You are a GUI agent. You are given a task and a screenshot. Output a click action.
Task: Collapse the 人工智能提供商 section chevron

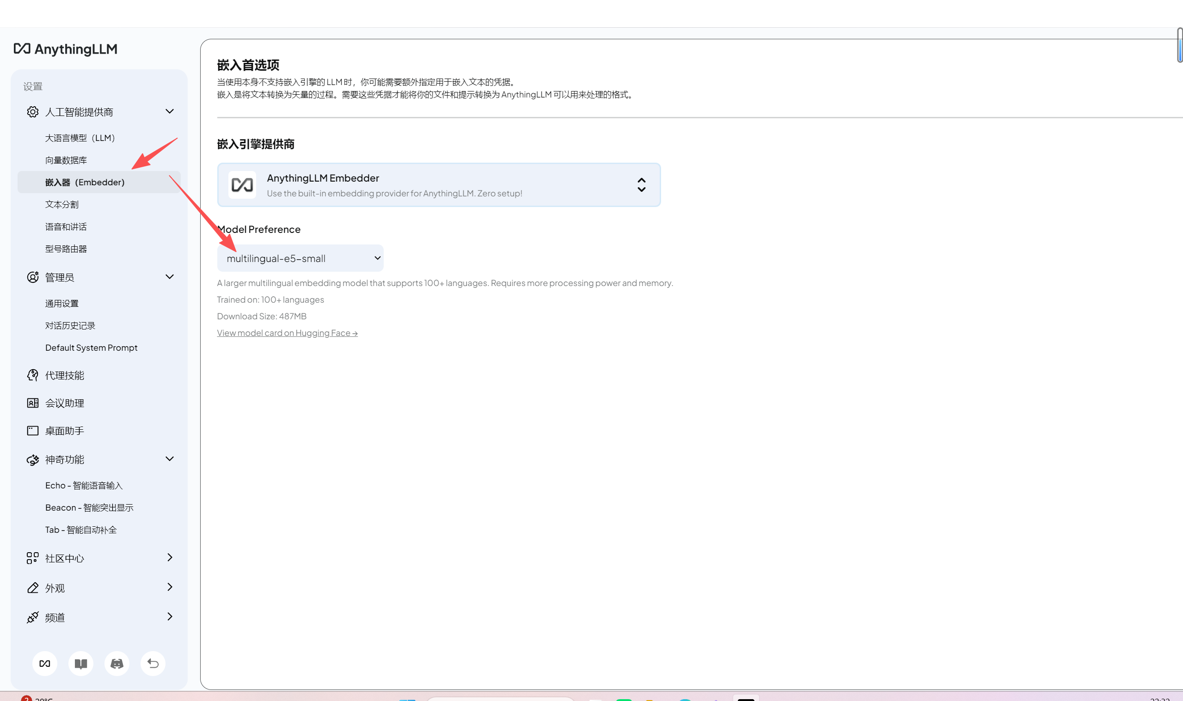tap(170, 111)
